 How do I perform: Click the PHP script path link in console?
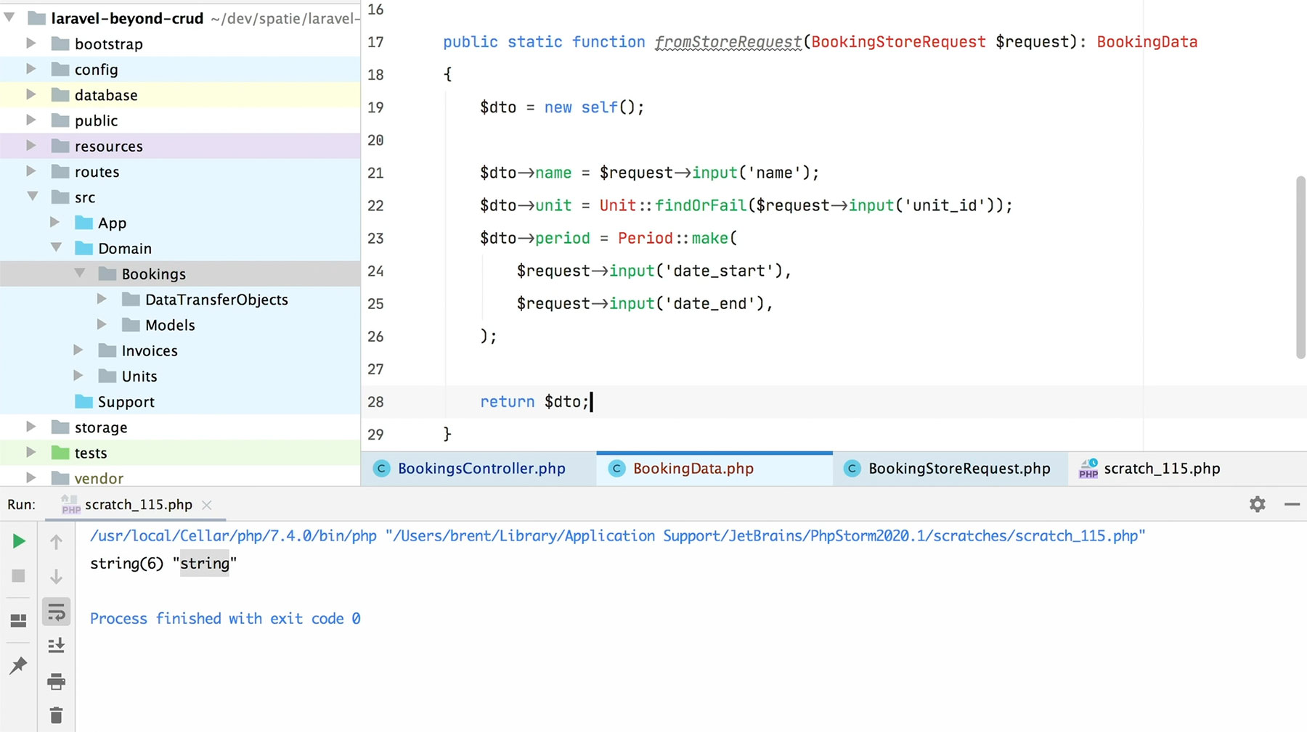[765, 536]
